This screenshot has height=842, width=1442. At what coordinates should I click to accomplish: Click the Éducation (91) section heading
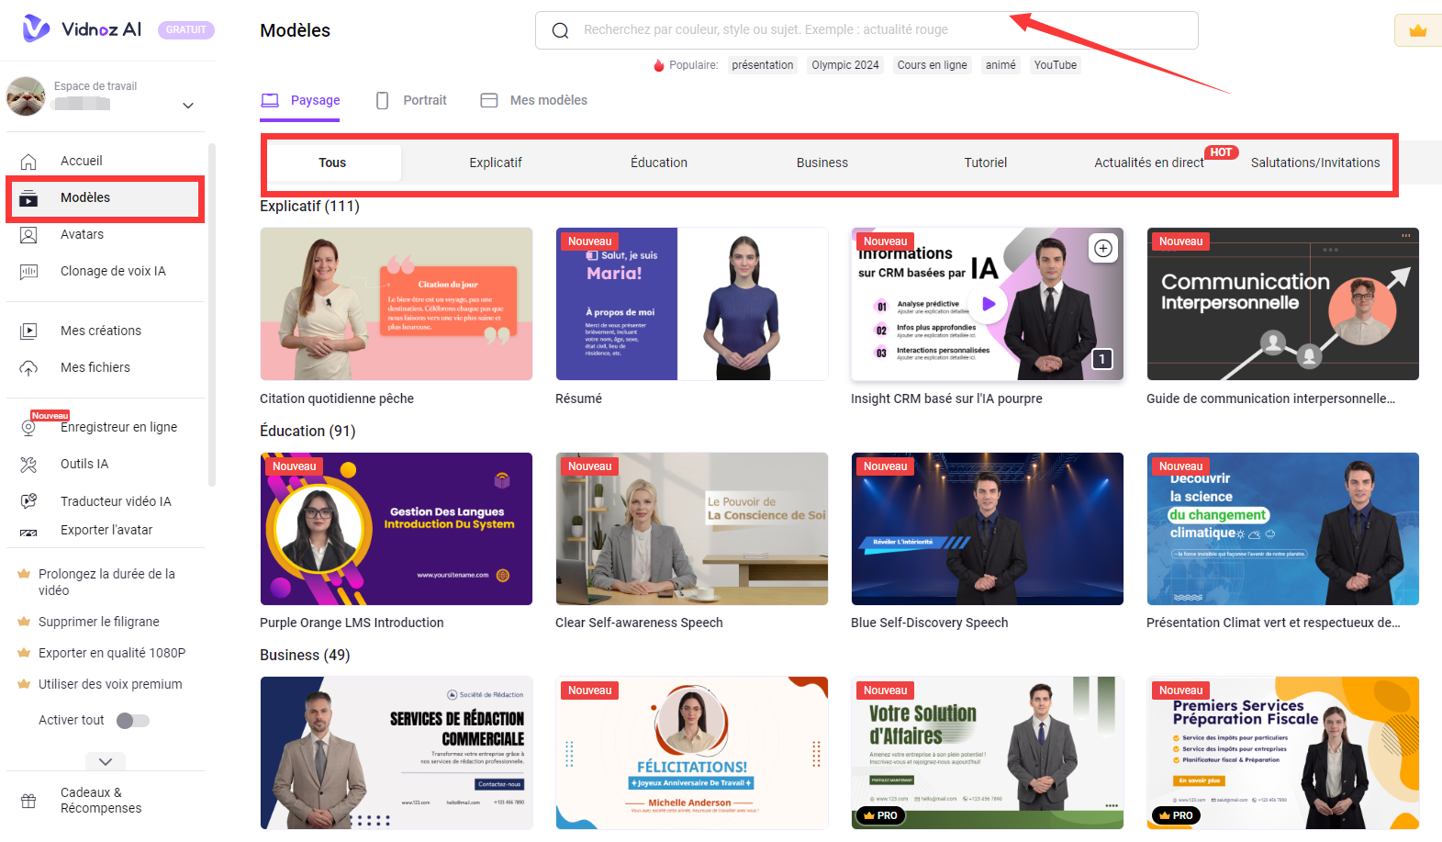coord(307,432)
